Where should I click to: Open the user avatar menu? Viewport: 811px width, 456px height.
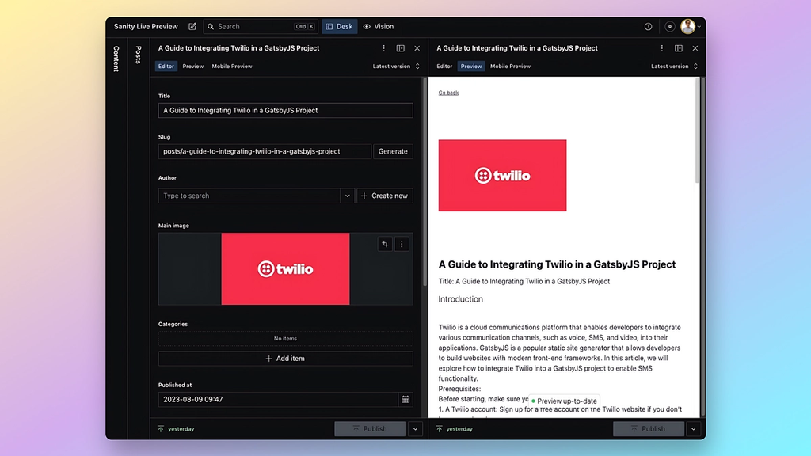[x=690, y=26]
